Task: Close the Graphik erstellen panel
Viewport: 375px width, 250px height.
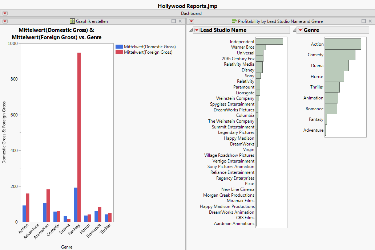Action: [x=180, y=21]
